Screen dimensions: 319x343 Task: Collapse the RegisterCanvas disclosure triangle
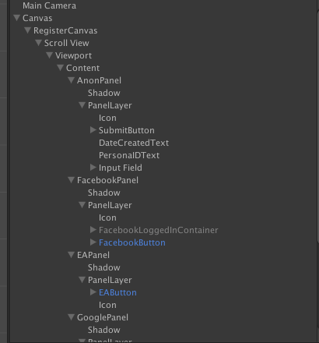[x=28, y=30]
